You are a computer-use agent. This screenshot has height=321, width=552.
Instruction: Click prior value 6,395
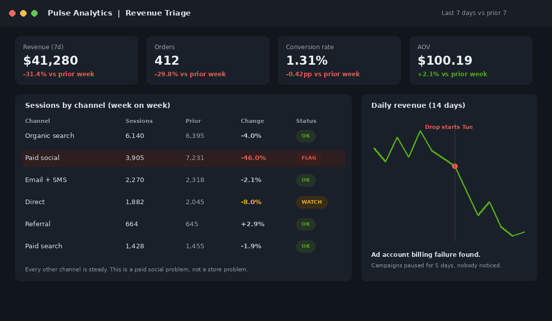(x=195, y=136)
